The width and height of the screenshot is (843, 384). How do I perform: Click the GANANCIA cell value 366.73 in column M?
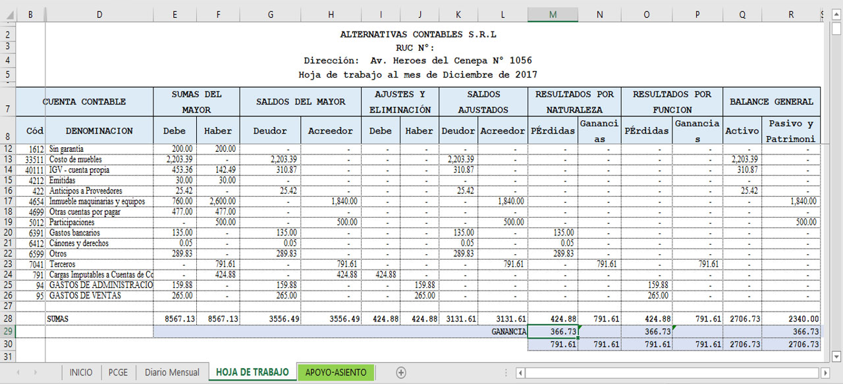[553, 331]
